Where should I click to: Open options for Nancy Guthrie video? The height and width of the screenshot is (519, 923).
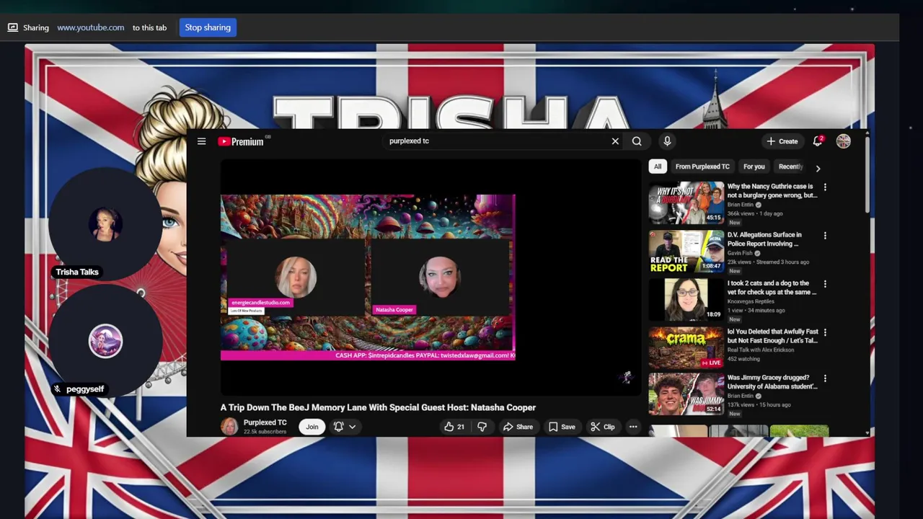pos(825,187)
